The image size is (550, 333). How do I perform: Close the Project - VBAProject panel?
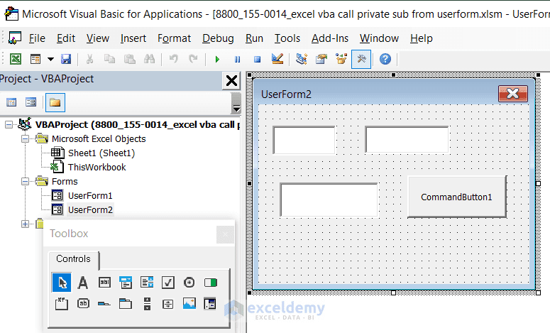coord(231,81)
